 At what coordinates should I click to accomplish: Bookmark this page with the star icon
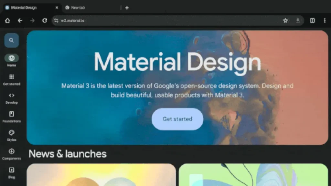coord(285,21)
